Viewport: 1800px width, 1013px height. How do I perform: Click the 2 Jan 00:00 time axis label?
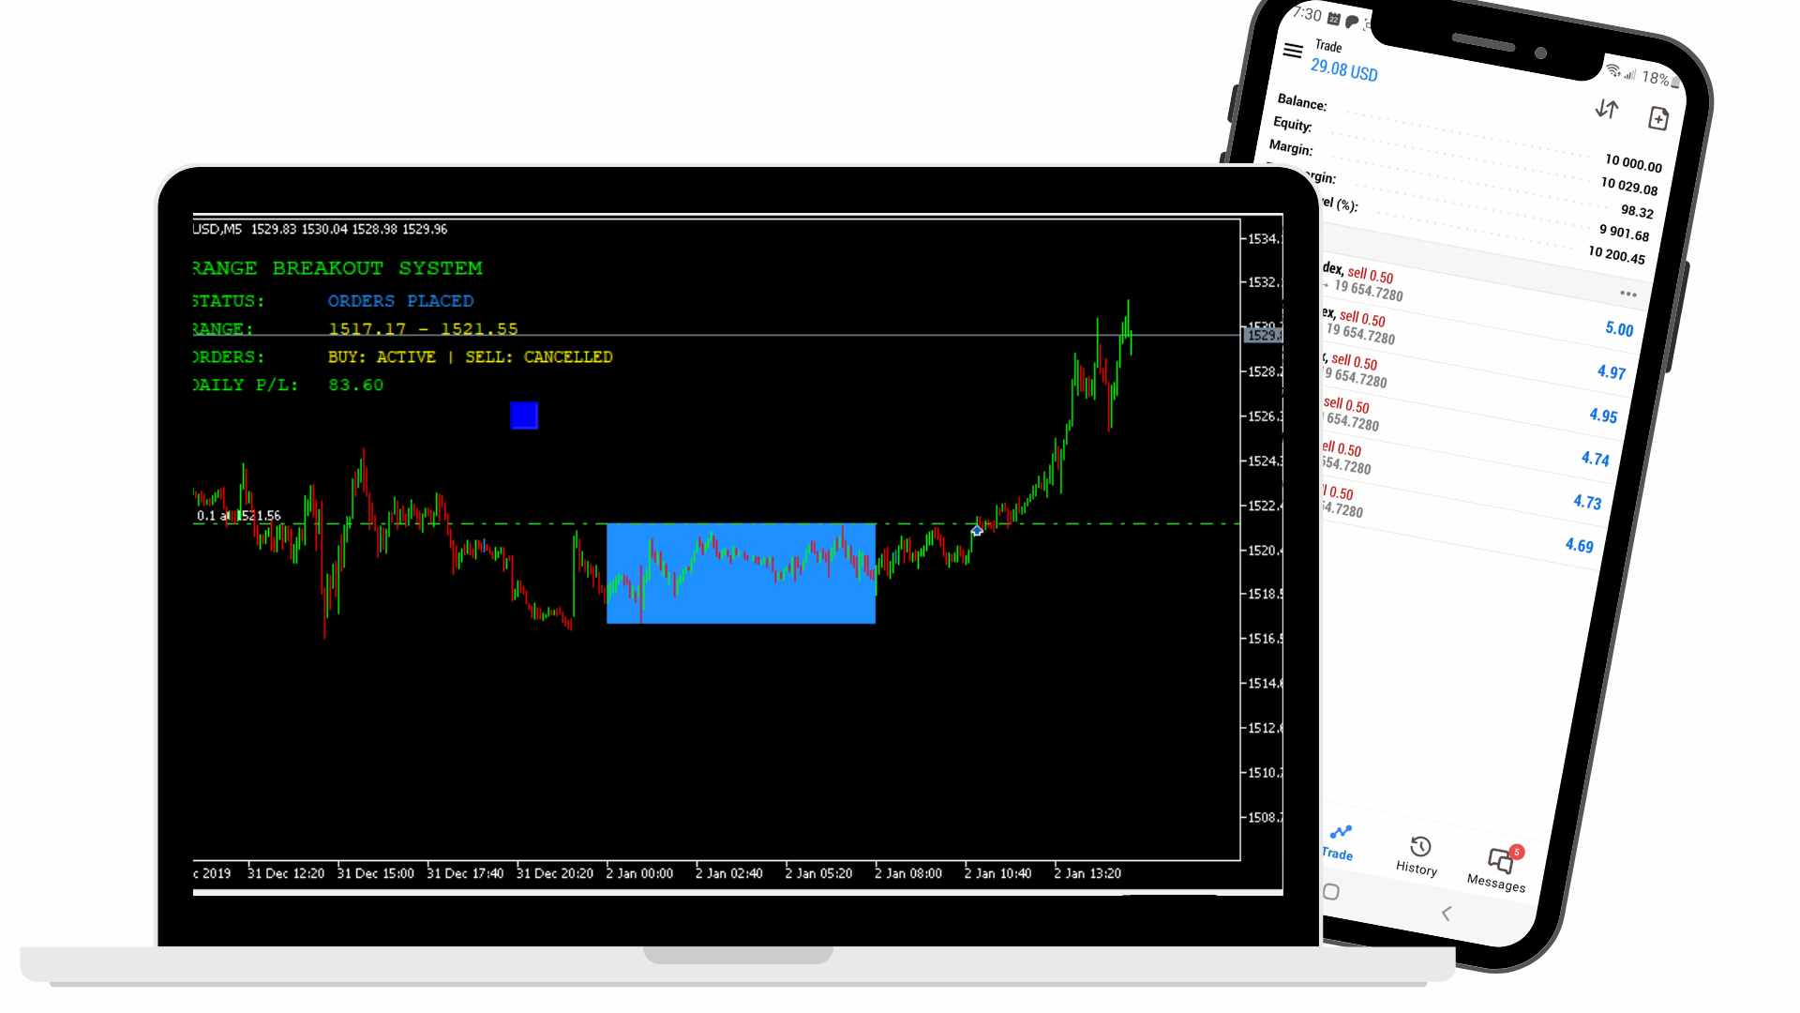[639, 873]
